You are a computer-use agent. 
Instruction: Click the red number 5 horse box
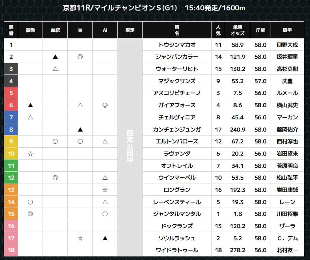11,93
